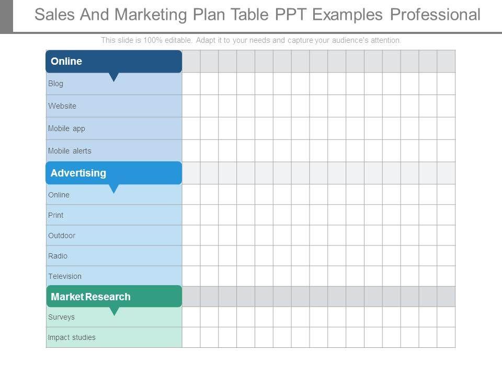Click the pointer arrow below Advertising header
Image resolution: width=502 pixels, height=376 pixels.
(113, 189)
